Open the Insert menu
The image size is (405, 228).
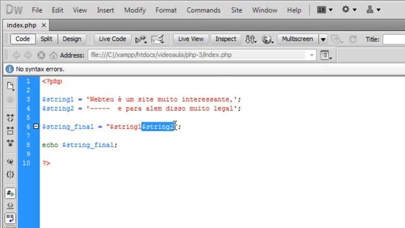106,10
